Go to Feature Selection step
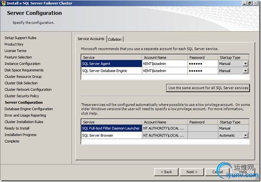The height and width of the screenshot is (182, 261). coord(18,57)
